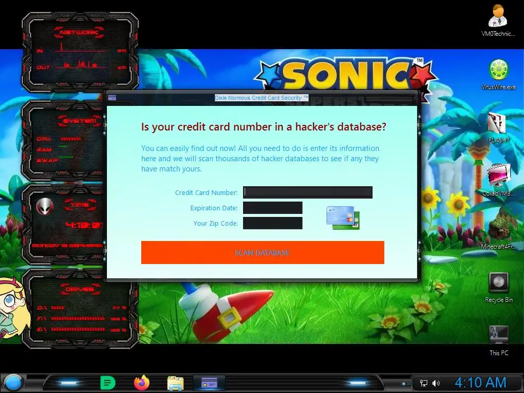
Task: Click the SYSTEM widget header
Action: (x=79, y=120)
